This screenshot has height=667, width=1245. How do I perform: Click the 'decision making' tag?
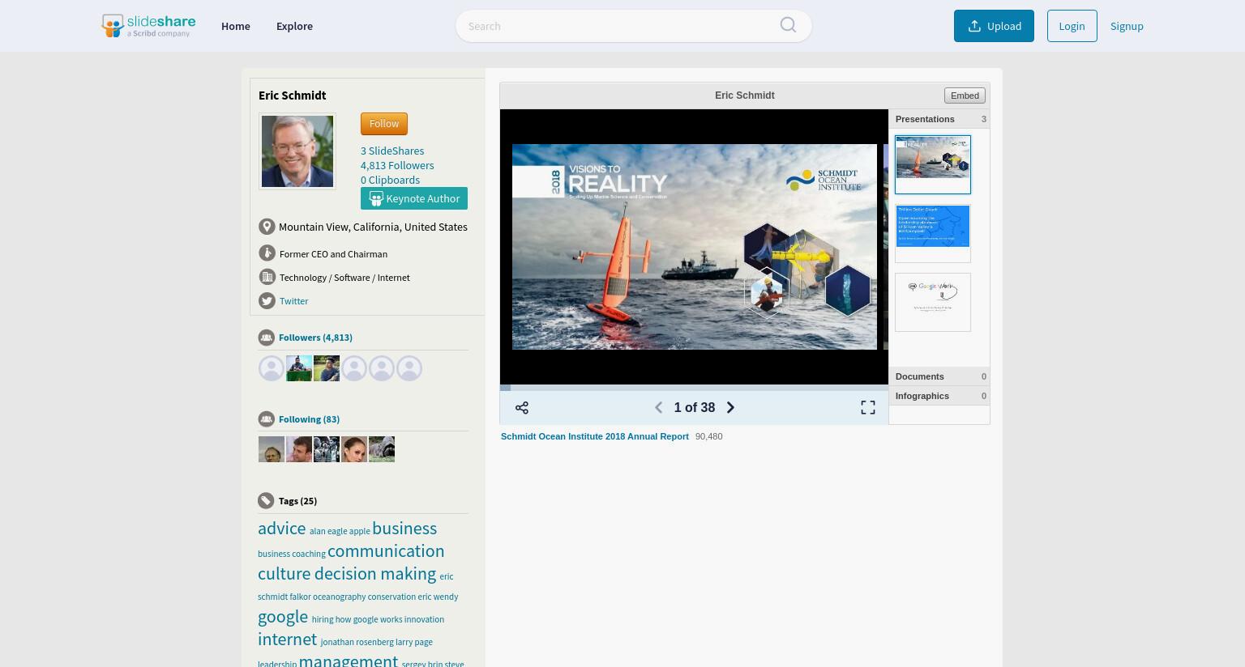pyautogui.click(x=375, y=573)
